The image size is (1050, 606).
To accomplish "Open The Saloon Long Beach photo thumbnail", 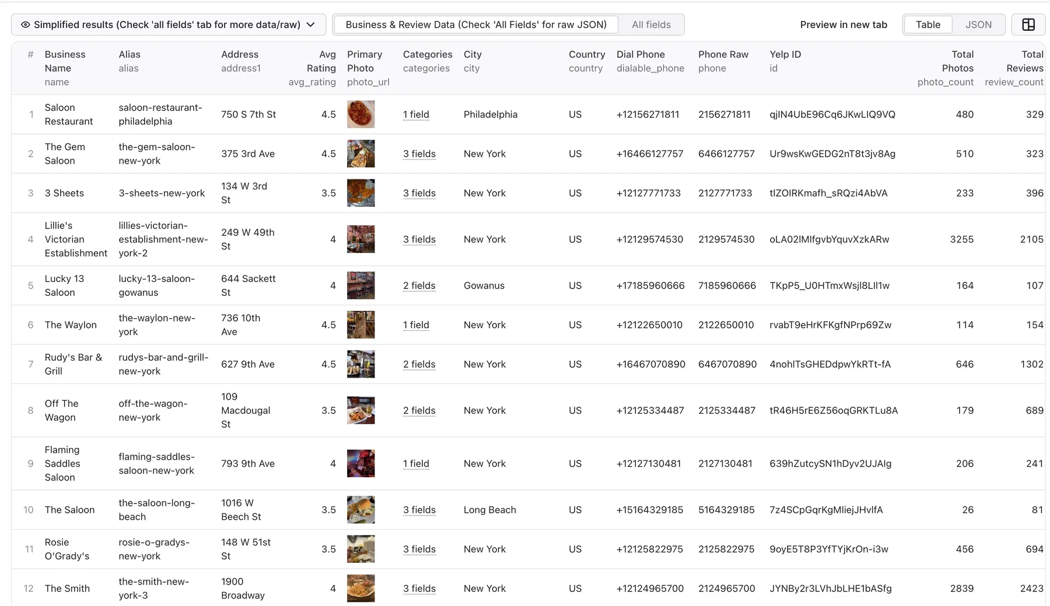I will coord(360,510).
